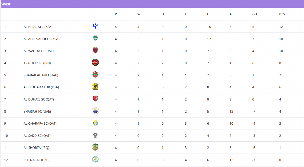This screenshot has width=304, height=167.
Task: Click the Al Sadd SC logo
Action: 95,135
